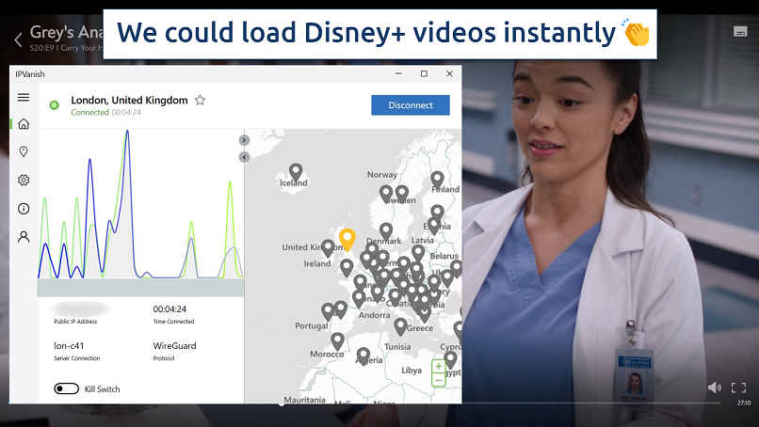This screenshot has height=427, width=759.
Task: Click the lon-c41 server connection text
Action: tap(69, 346)
